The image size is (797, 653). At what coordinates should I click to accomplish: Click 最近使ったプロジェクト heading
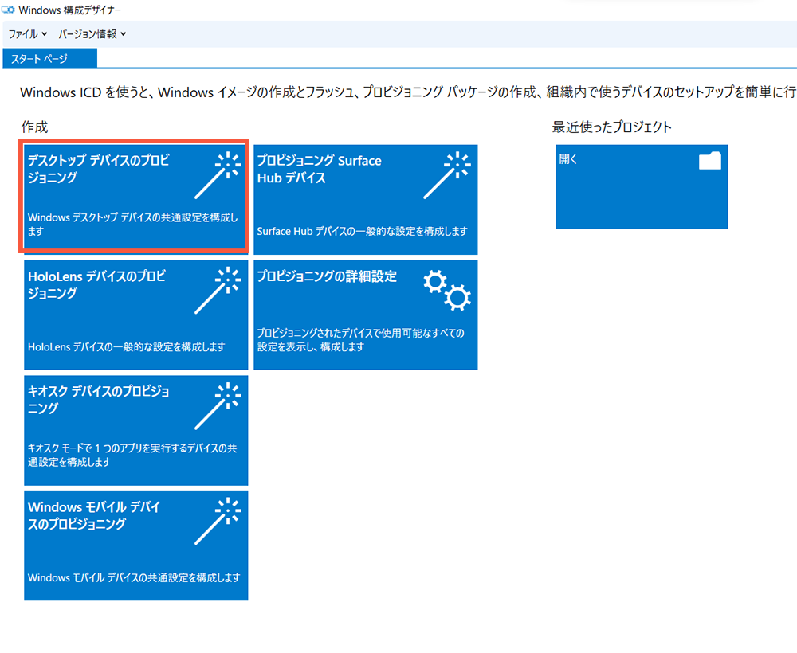(x=612, y=127)
